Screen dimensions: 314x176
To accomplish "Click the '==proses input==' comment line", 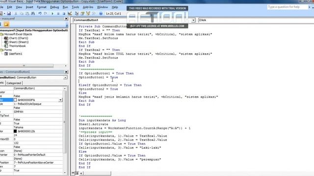I will click(x=96, y=132).
